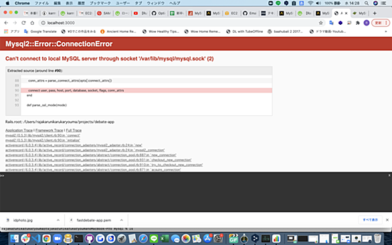Open a new tab with the plus button

[x=375, y=13]
